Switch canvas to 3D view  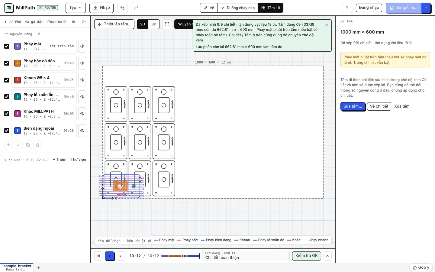[x=154, y=24]
